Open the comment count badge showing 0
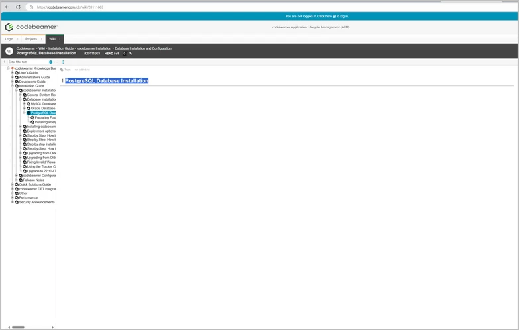 [x=125, y=53]
